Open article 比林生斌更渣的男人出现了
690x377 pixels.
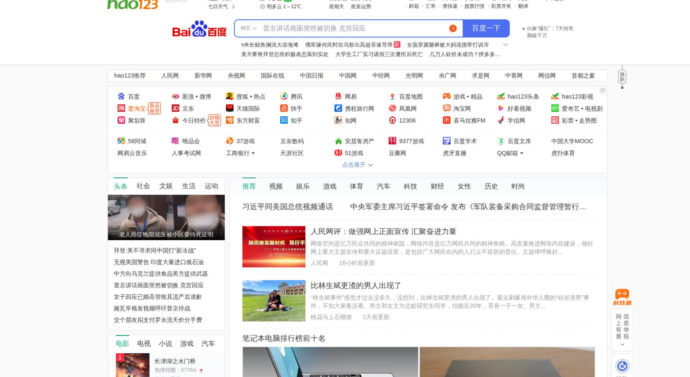click(356, 285)
